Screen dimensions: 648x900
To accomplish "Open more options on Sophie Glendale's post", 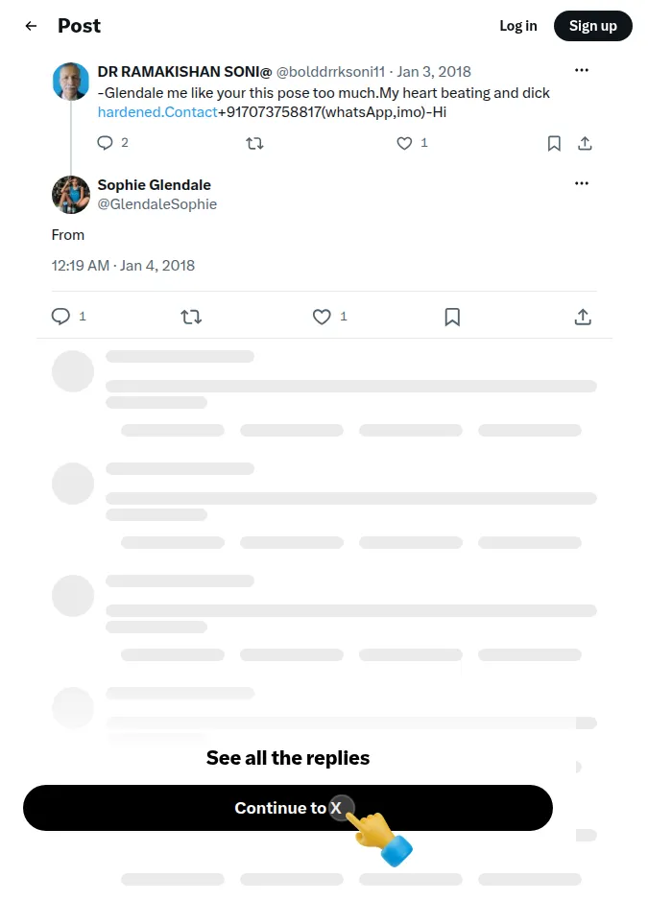I will 582,183.
